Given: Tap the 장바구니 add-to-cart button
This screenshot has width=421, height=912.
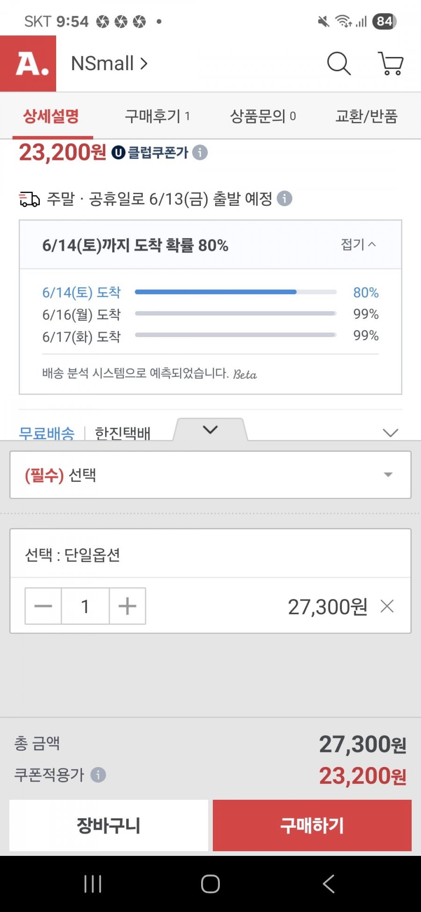Looking at the screenshot, I should [x=109, y=825].
